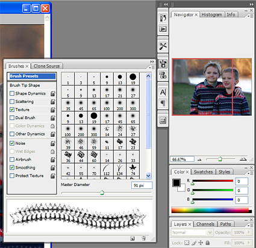Open the Tool Presets crossed-tools icon

click(x=163, y=46)
